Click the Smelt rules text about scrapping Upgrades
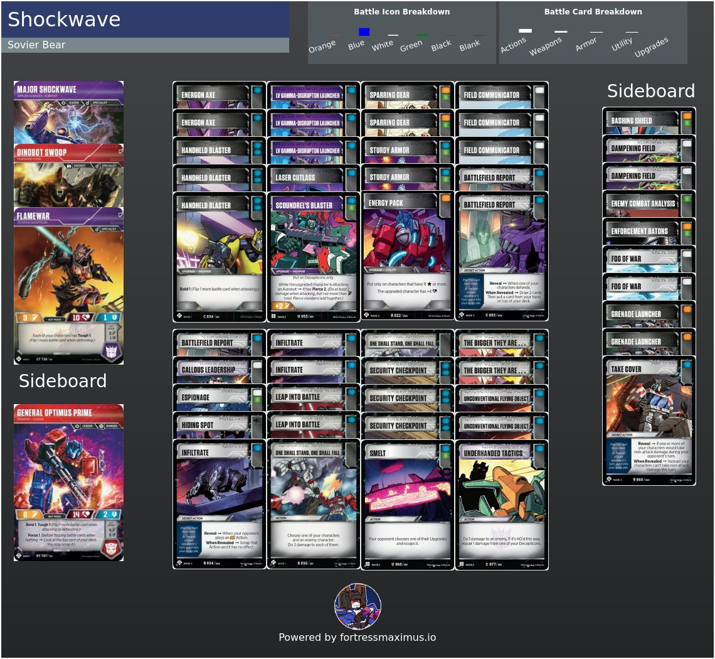715x659 pixels. point(407,541)
